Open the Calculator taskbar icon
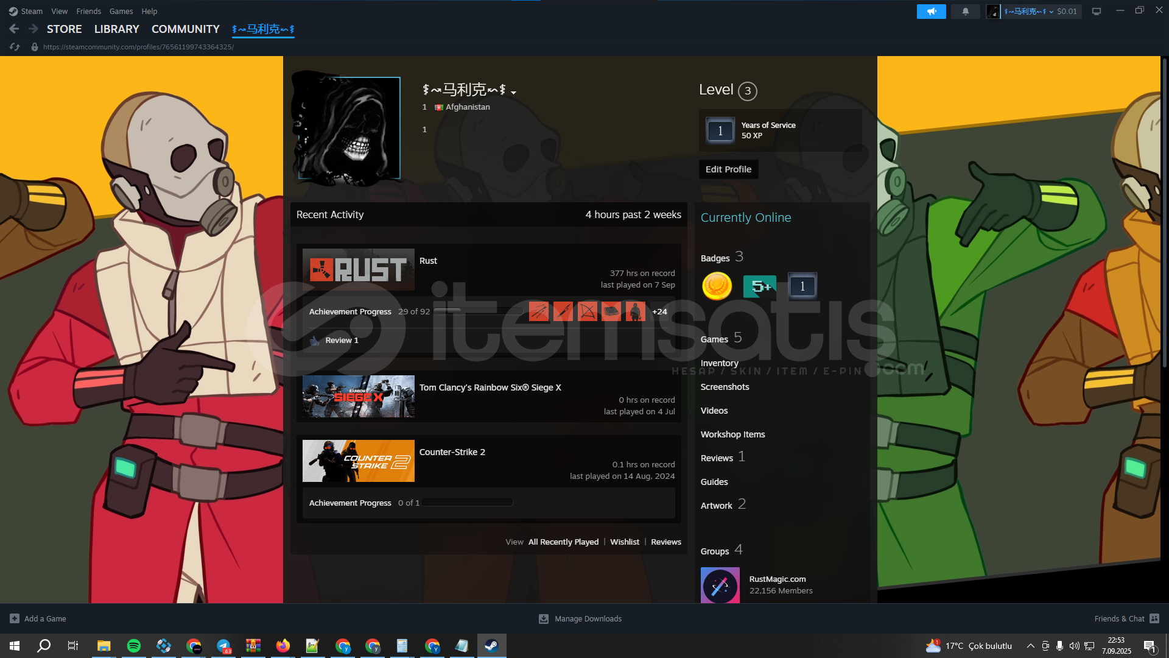 402,645
